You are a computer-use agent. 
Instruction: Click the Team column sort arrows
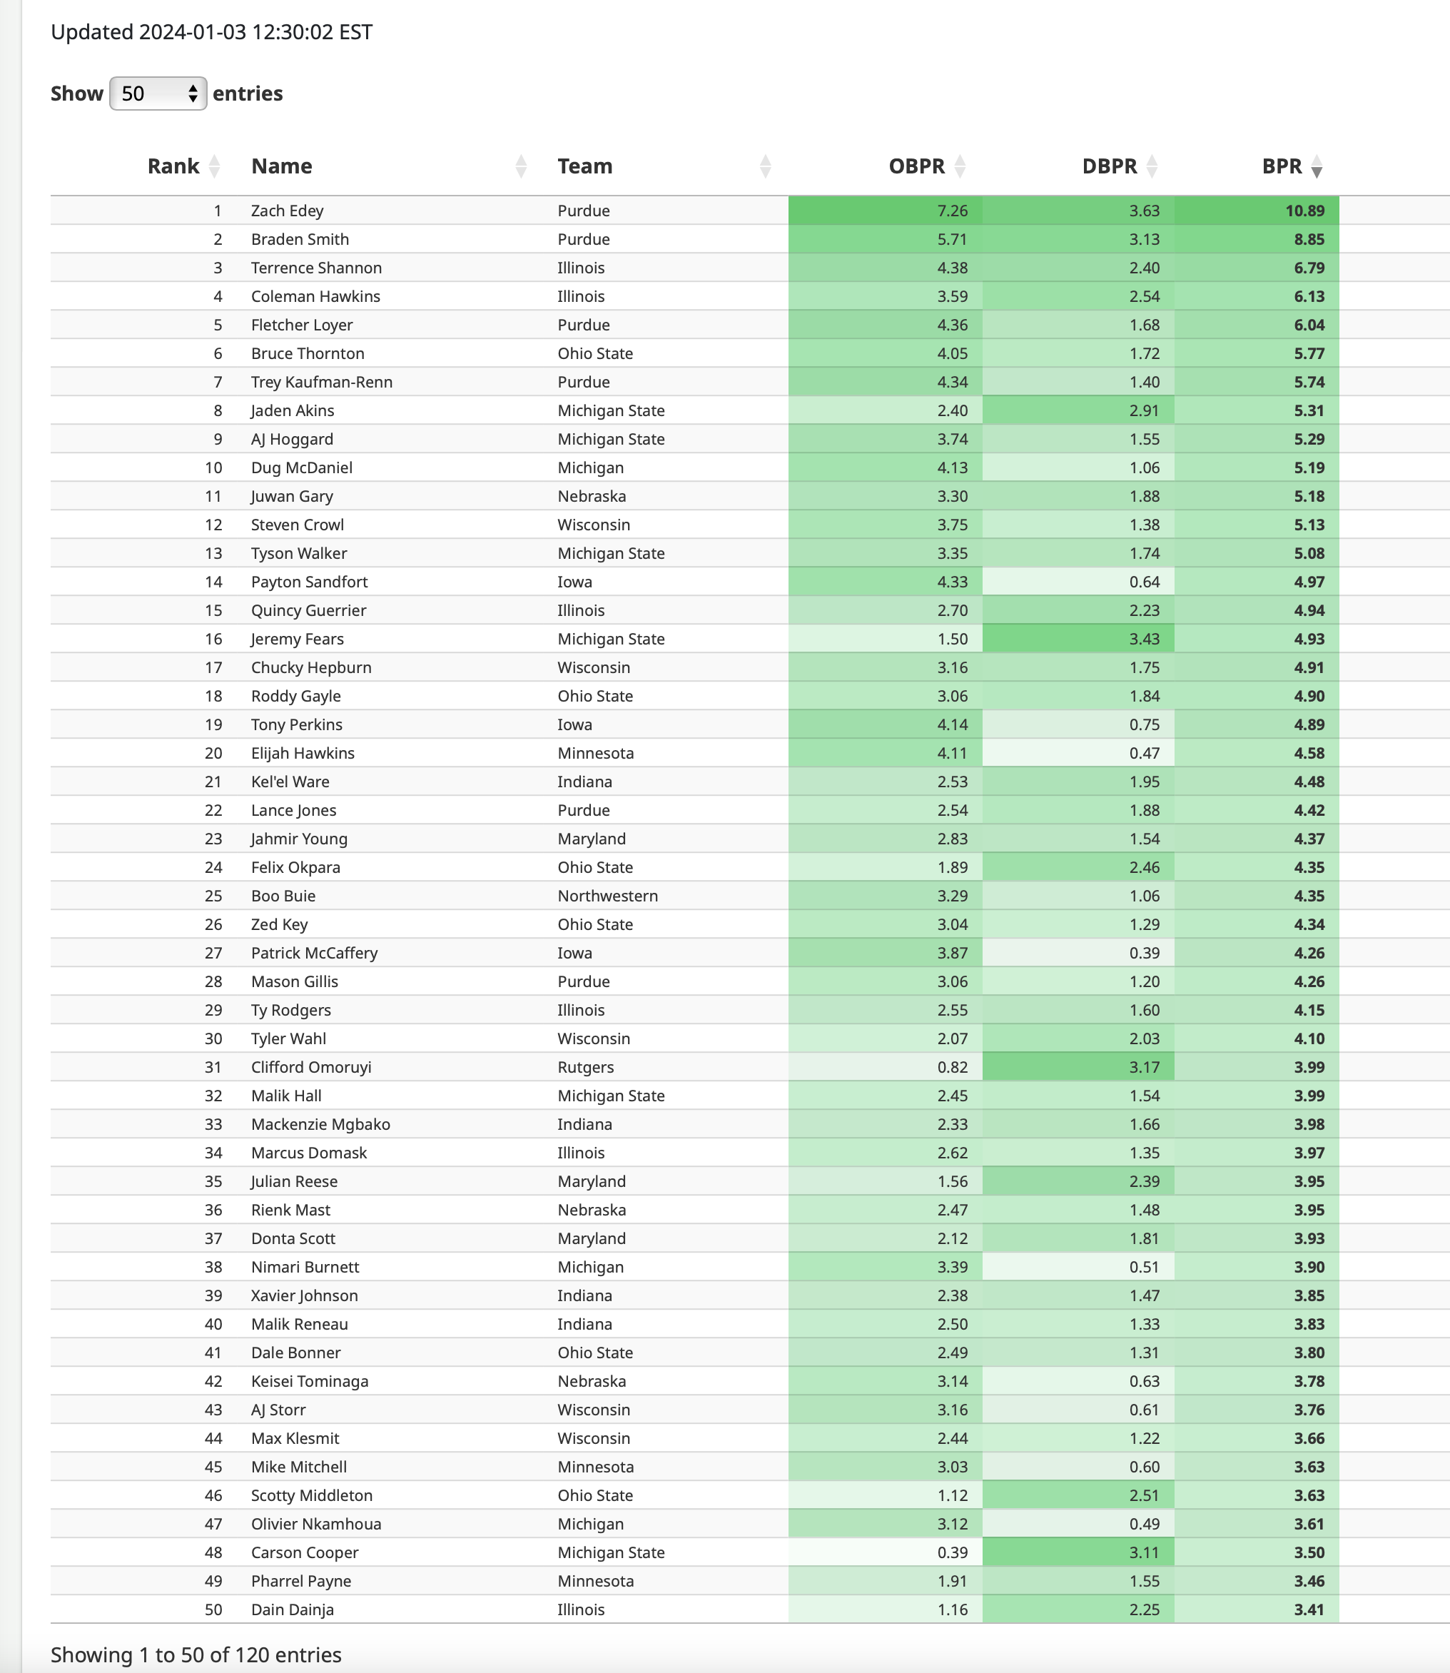(766, 167)
